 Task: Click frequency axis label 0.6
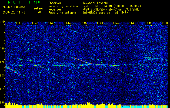2,103
